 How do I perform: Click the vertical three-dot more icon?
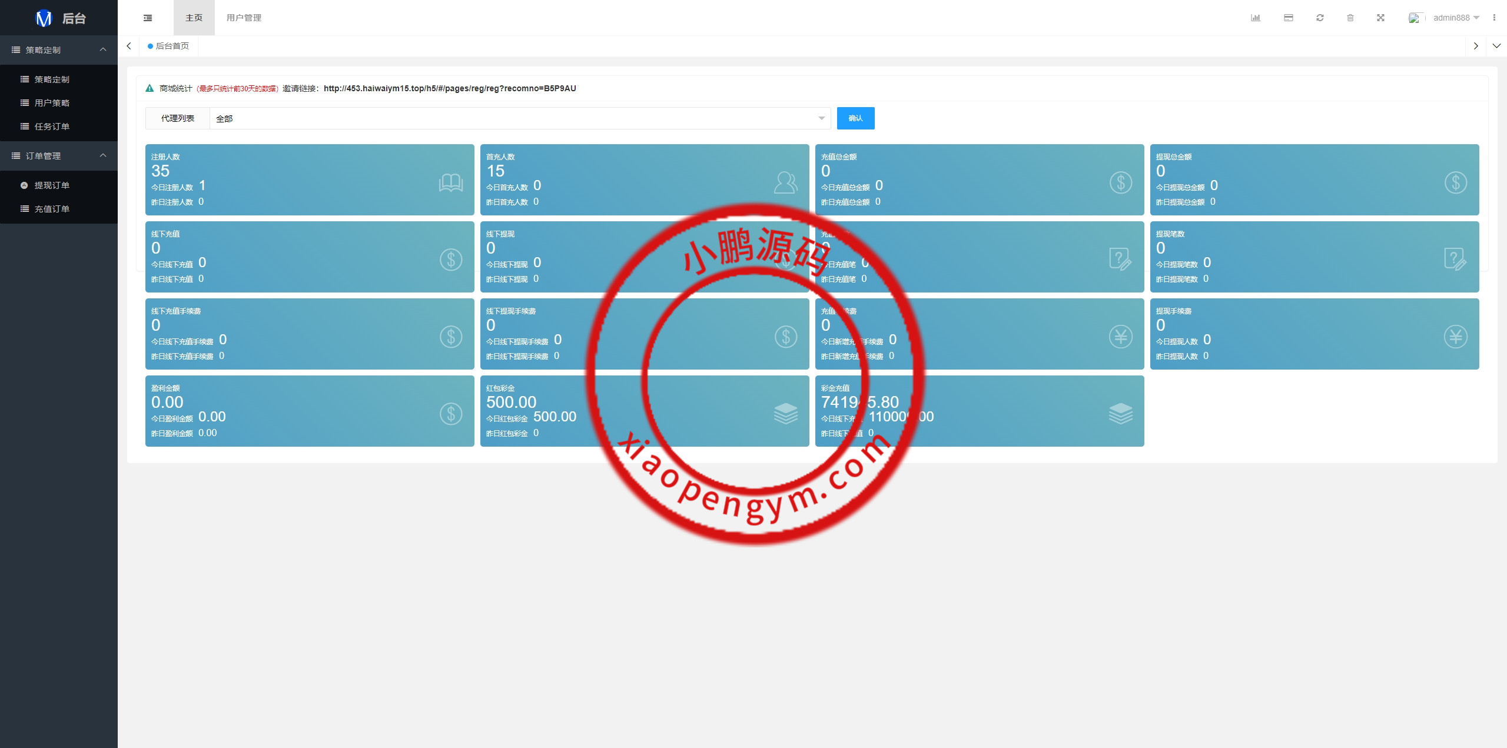click(x=1494, y=18)
